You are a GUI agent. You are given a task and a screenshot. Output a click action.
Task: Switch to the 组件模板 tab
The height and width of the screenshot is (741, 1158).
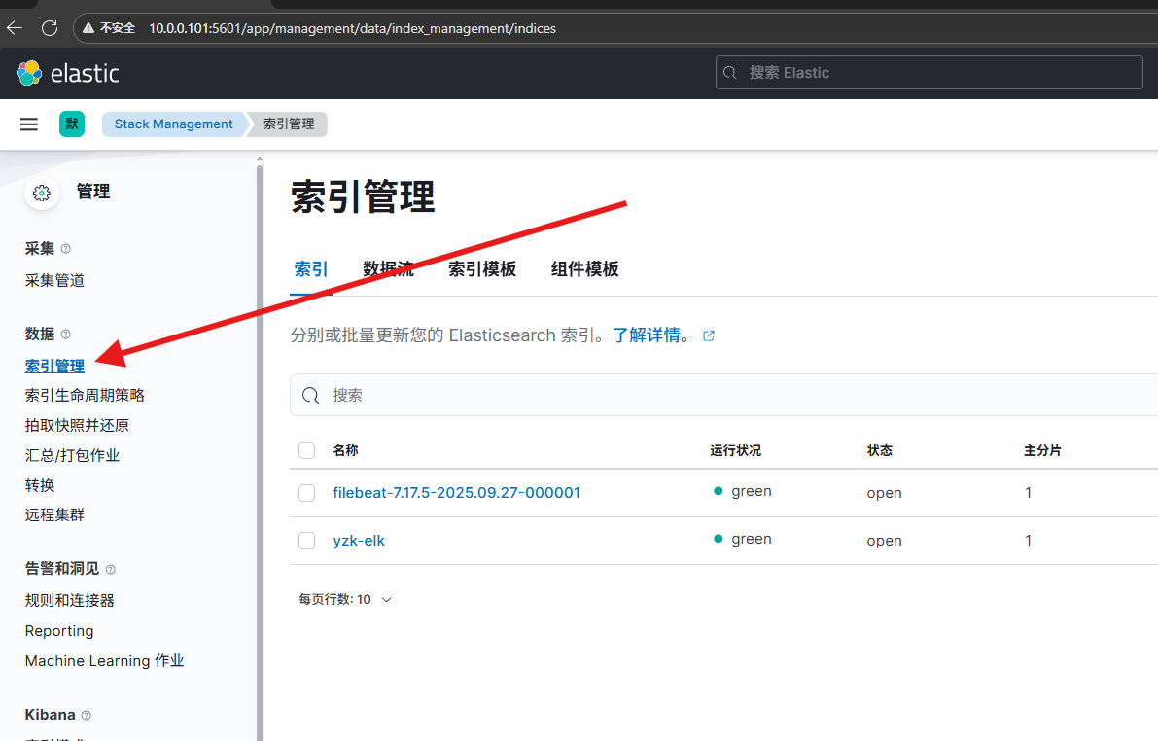(x=585, y=269)
